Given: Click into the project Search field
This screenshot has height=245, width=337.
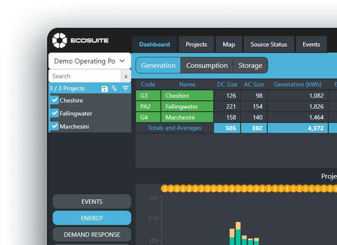Looking at the screenshot, I should tap(85, 76).
